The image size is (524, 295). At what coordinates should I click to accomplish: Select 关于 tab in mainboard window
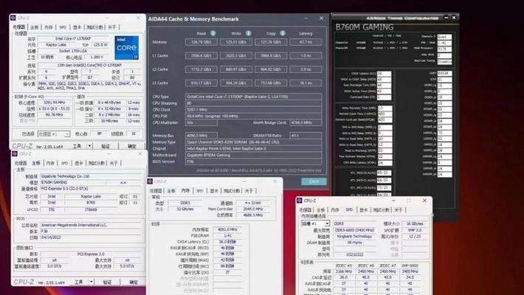click(x=114, y=163)
